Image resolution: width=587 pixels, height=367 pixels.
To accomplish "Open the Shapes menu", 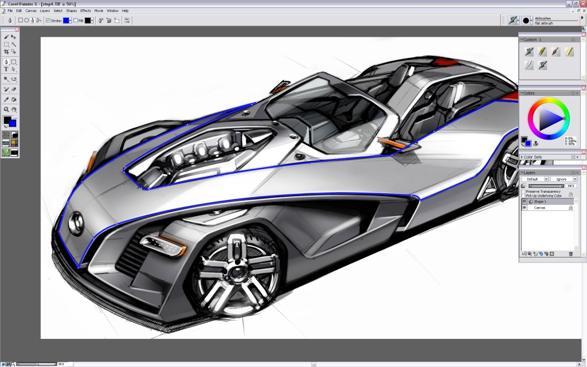I will 71,10.
